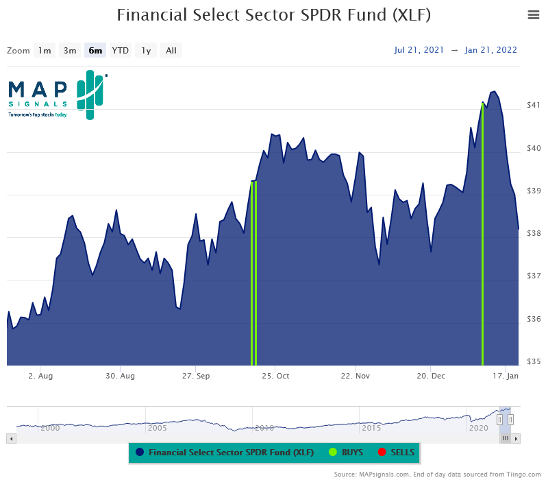Select the 1m zoom preset

(x=45, y=50)
